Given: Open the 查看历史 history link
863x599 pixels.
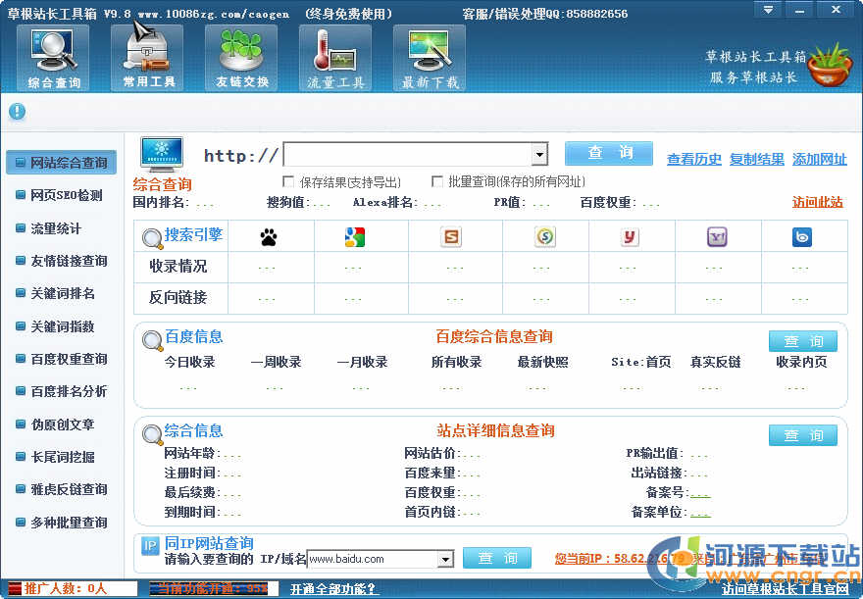Looking at the screenshot, I should click(693, 159).
